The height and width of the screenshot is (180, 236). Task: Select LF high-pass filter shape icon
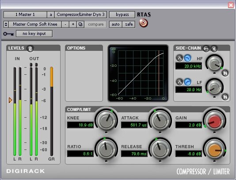[x=187, y=82]
